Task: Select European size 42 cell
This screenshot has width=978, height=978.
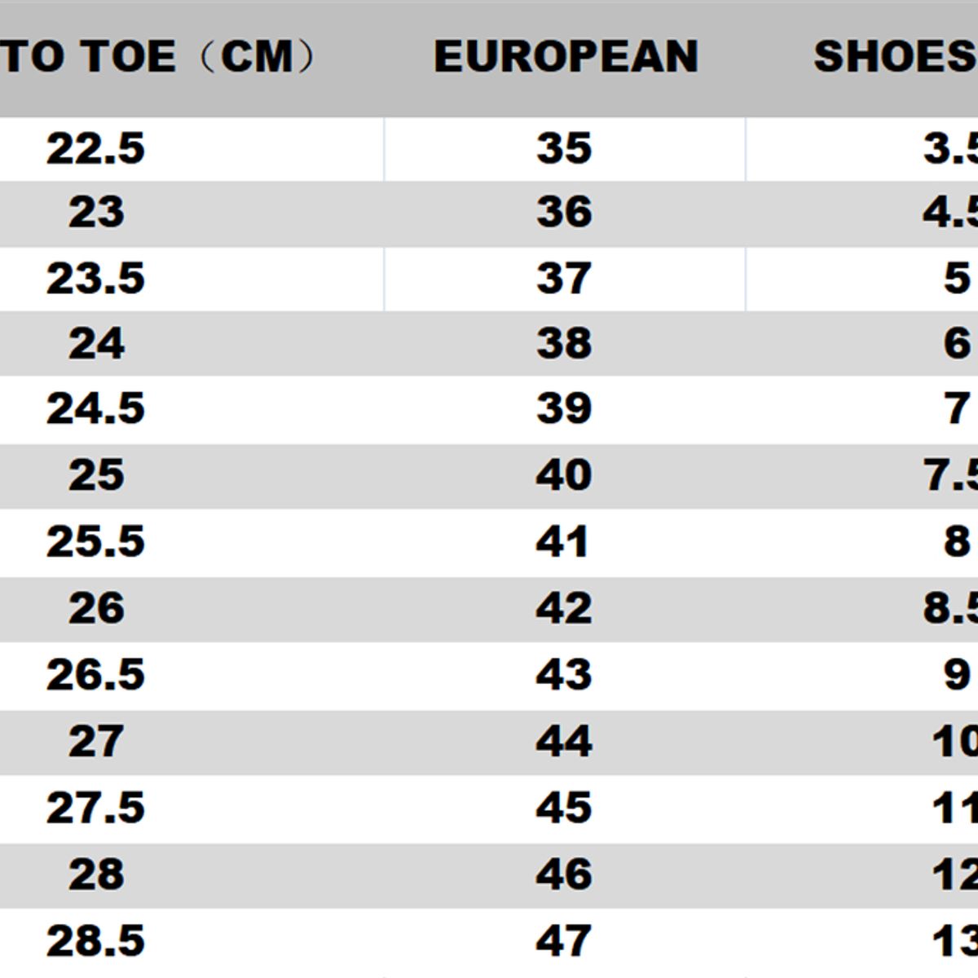Action: point(564,609)
